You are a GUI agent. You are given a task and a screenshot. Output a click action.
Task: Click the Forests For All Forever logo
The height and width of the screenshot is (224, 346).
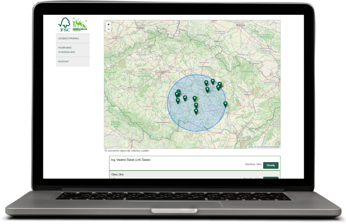pyautogui.click(x=80, y=24)
